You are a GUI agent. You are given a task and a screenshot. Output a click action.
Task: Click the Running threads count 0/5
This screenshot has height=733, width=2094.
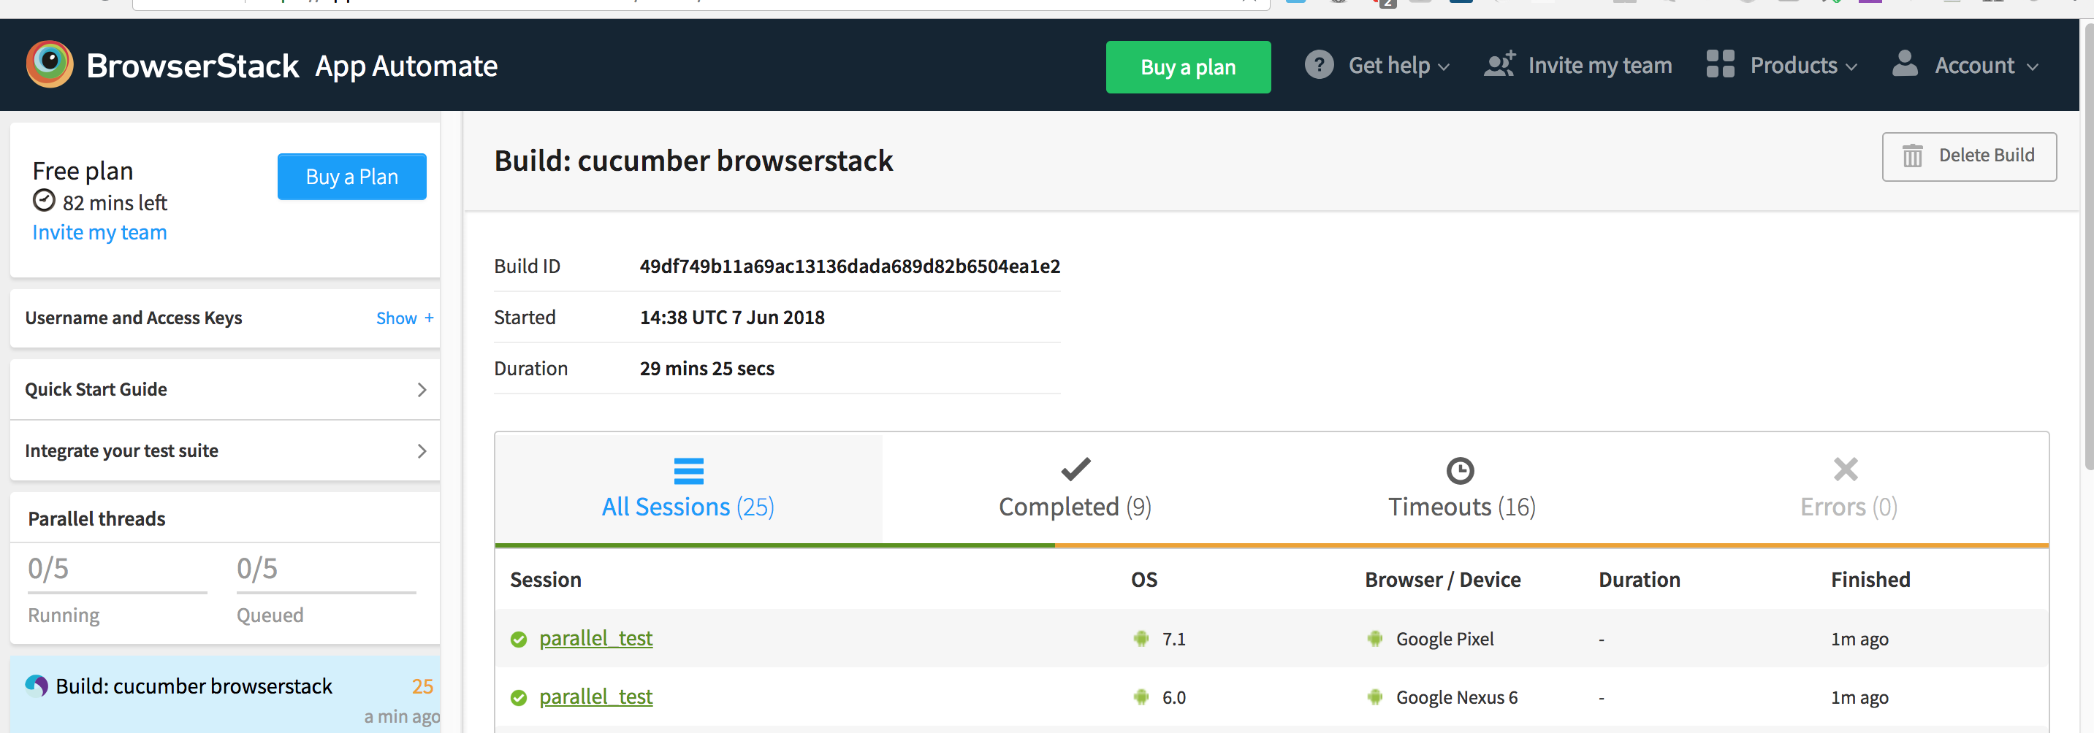(x=48, y=568)
